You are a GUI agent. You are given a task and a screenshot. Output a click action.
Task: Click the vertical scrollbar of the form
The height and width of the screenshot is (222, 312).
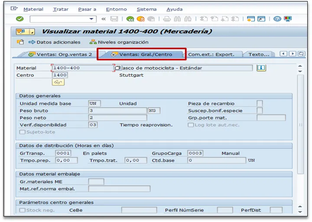click(x=300, y=124)
